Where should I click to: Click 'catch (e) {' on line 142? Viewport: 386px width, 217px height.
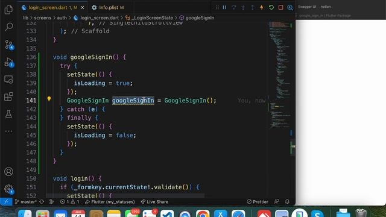(x=86, y=109)
